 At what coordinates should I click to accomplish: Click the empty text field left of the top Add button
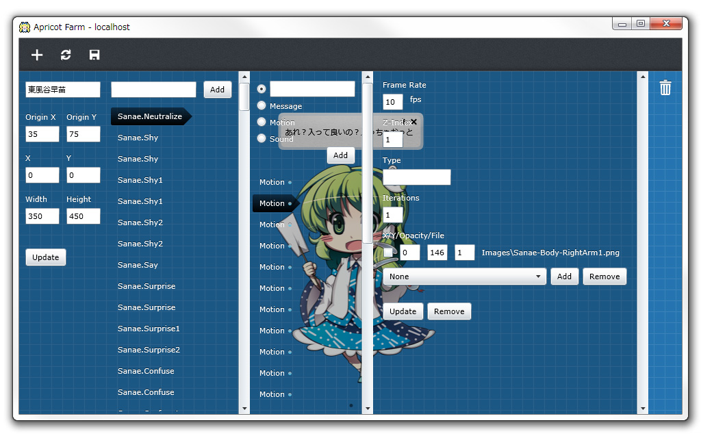click(153, 90)
